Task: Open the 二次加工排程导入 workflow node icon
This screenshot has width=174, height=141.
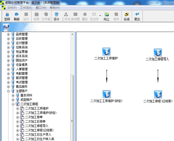Action: (x=158, y=53)
